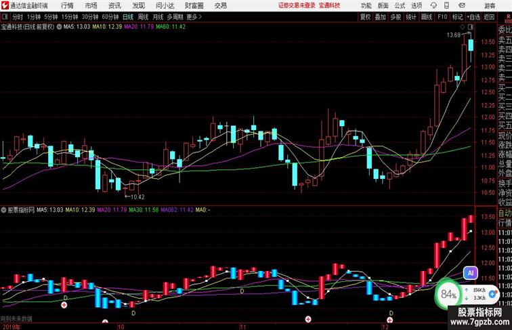512x330 pixels.
Task: Open the headset customer service icon
Action: pyautogui.click(x=433, y=5)
